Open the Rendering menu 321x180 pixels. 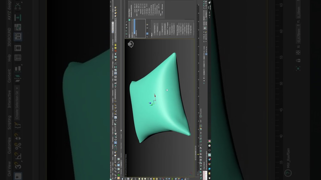pyautogui.click(x=113, y=122)
